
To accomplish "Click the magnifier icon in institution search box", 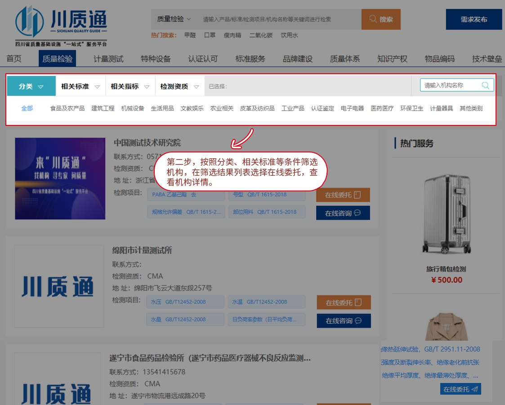I will point(485,85).
